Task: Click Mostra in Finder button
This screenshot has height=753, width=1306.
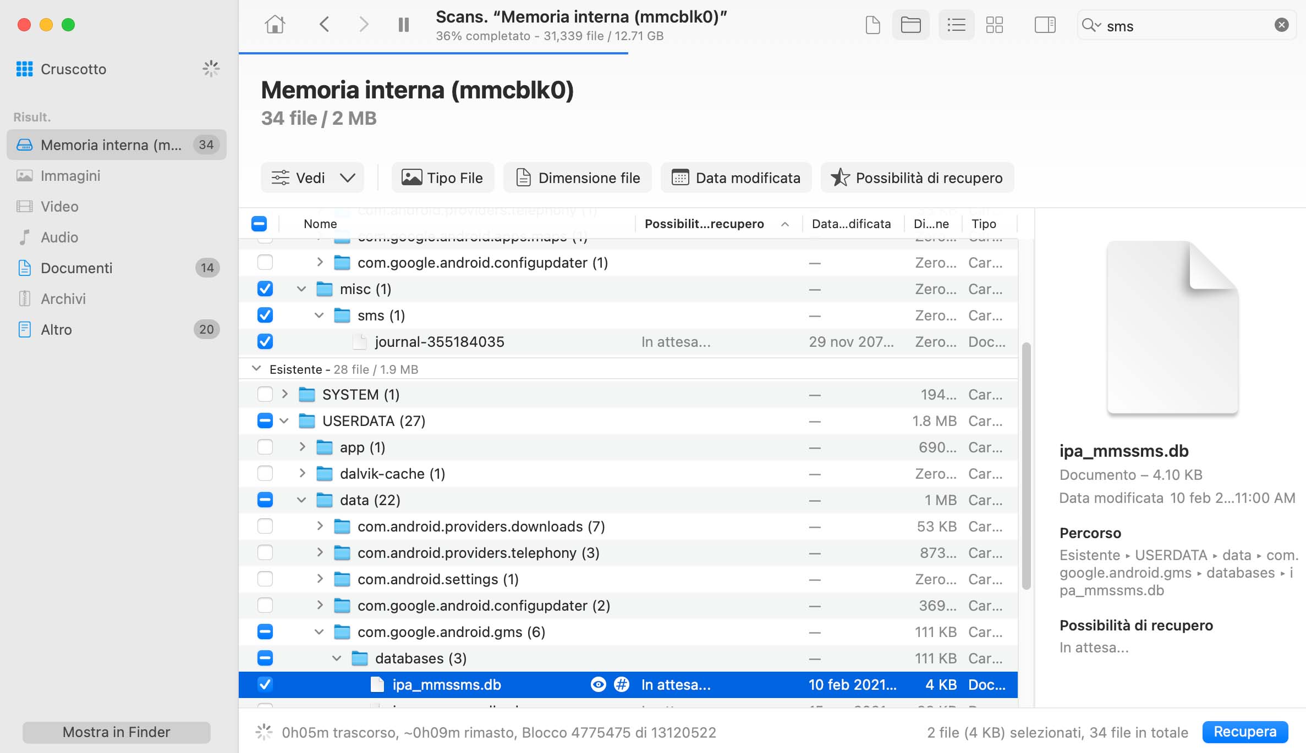Action: [116, 732]
